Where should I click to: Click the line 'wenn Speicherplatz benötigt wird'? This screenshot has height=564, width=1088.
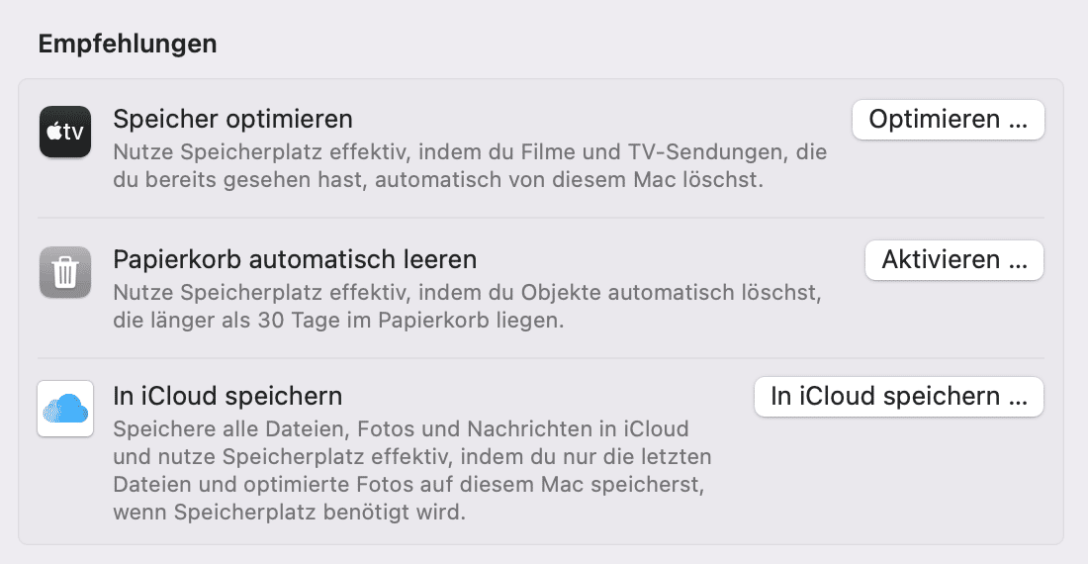click(x=290, y=512)
